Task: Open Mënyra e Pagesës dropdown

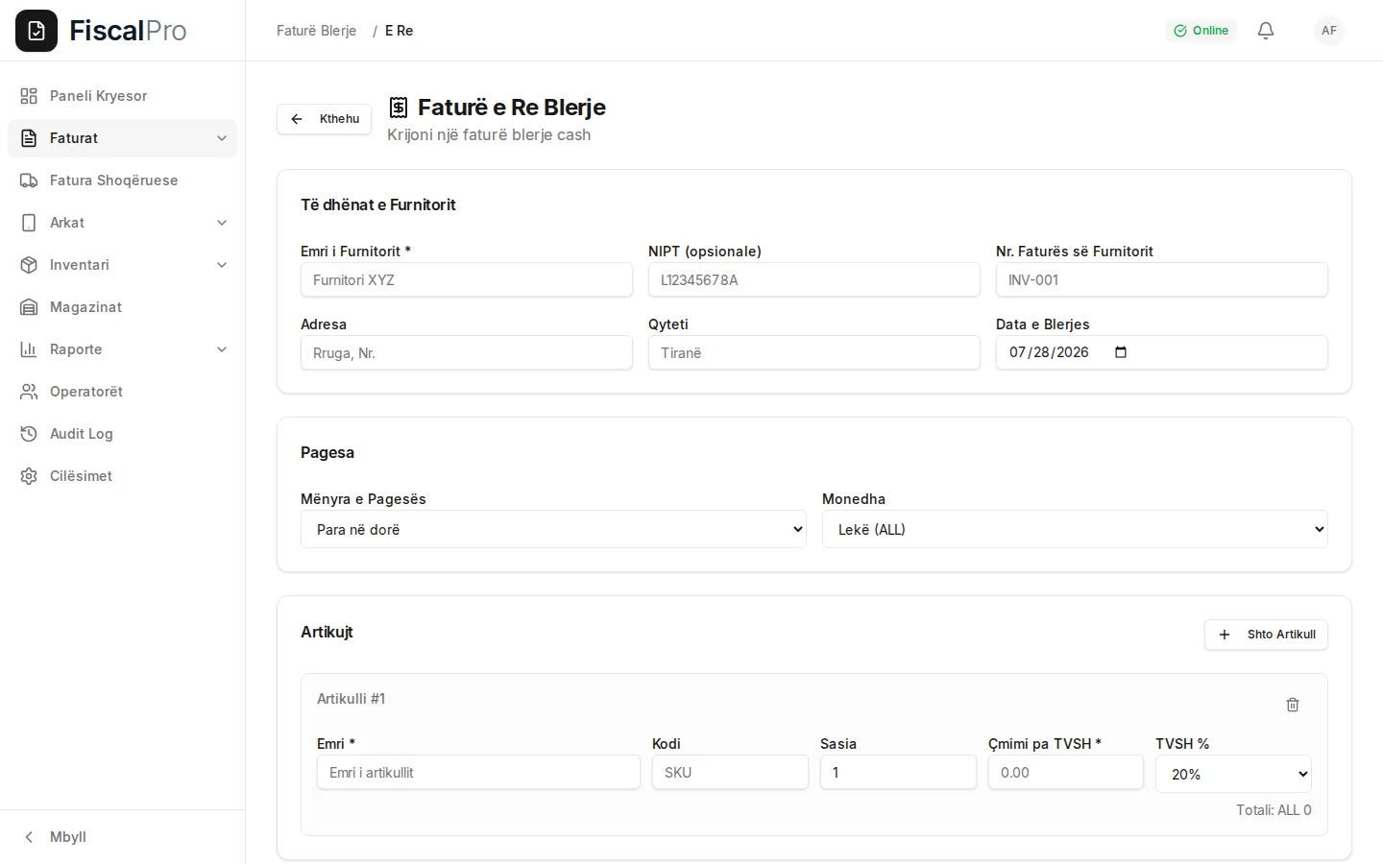Action: (x=553, y=529)
